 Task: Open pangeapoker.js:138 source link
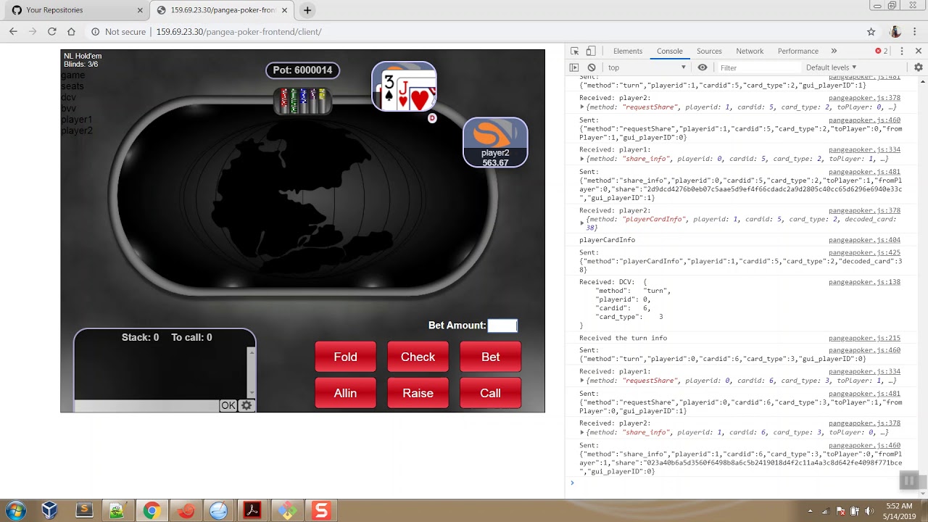pos(864,281)
